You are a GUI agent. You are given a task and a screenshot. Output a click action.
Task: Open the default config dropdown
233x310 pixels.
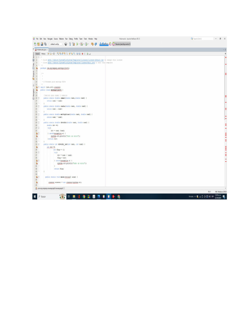(56, 44)
